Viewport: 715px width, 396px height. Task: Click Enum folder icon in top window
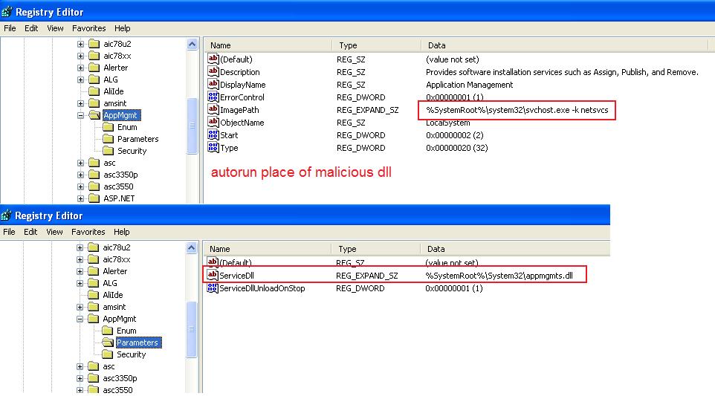click(108, 127)
